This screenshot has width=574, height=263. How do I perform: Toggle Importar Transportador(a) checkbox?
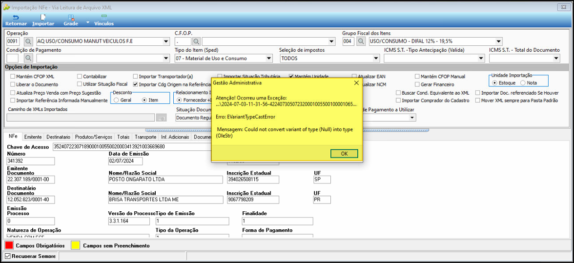(x=136, y=77)
